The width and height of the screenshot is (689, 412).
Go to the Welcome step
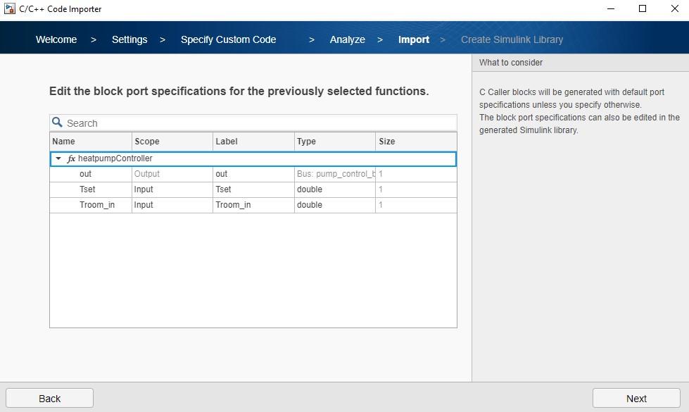tap(56, 39)
